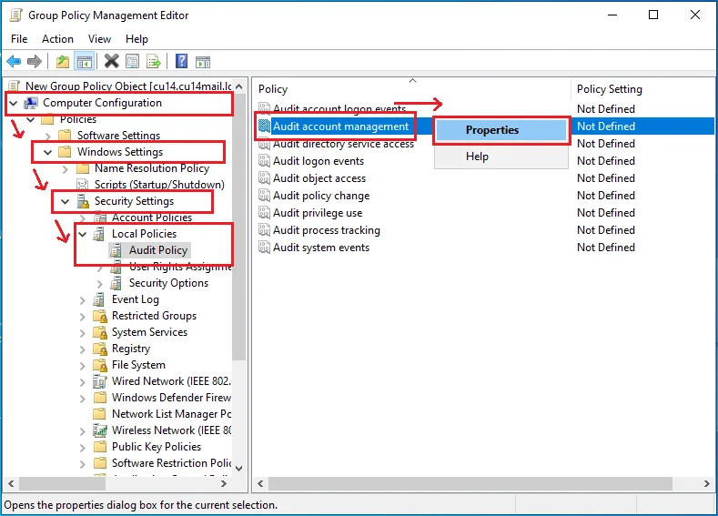
Task: Click the File System folder icon
Action: click(100, 365)
